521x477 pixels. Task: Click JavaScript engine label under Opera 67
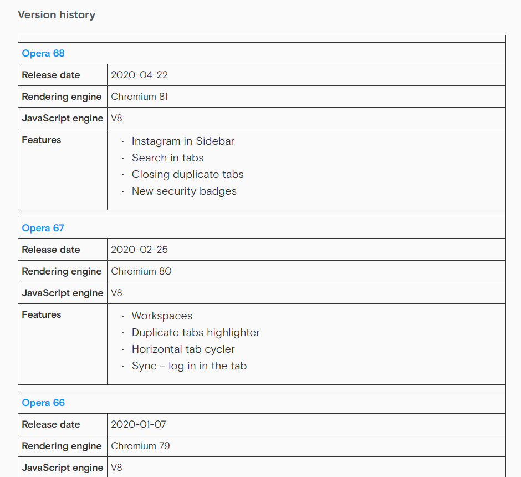pyautogui.click(x=63, y=293)
